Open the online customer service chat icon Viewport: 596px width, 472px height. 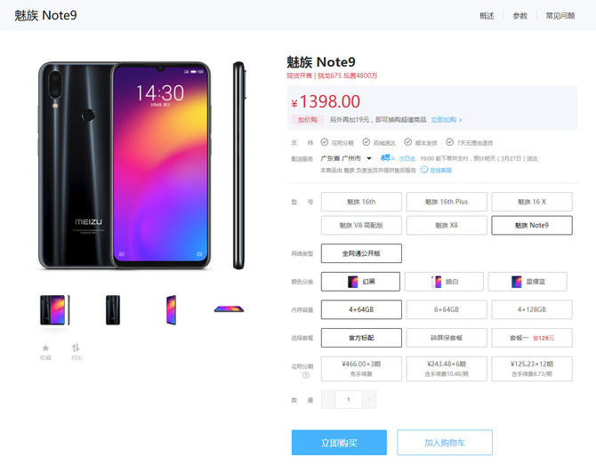[x=424, y=170]
